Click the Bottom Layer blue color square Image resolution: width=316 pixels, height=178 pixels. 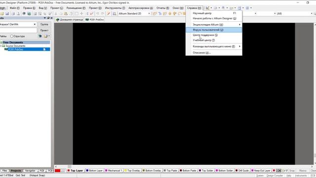pos(87,171)
